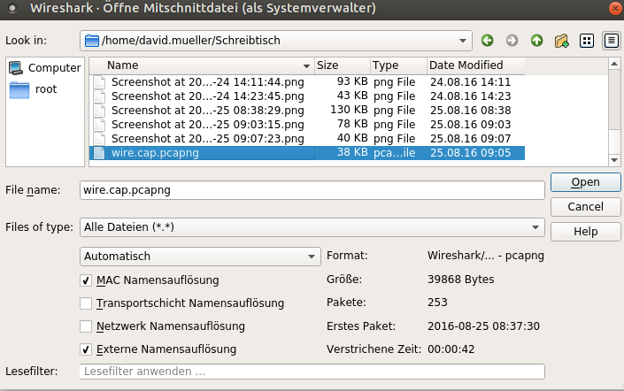Toggle MAC Namensauflösung checkbox
Screen dimensions: 624x391
click(x=86, y=280)
